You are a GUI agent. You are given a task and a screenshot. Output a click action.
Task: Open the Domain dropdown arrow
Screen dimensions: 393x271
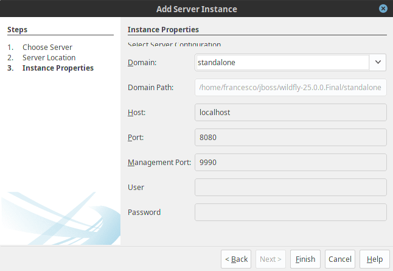pos(378,62)
